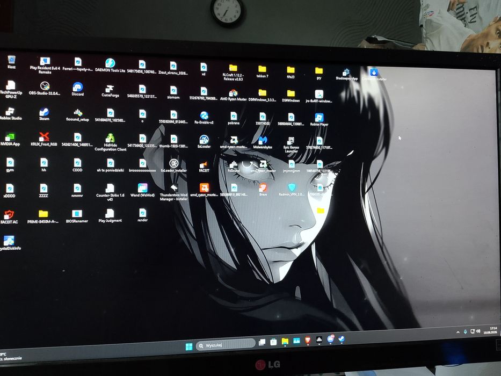501x376 pixels.
Task: Click the image file named CDDD
Action: [77, 165]
